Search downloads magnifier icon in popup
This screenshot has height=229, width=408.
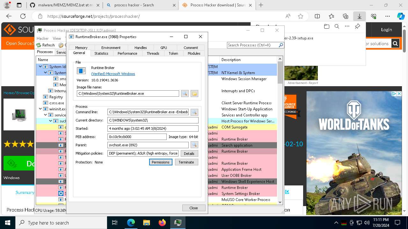click(x=337, y=26)
